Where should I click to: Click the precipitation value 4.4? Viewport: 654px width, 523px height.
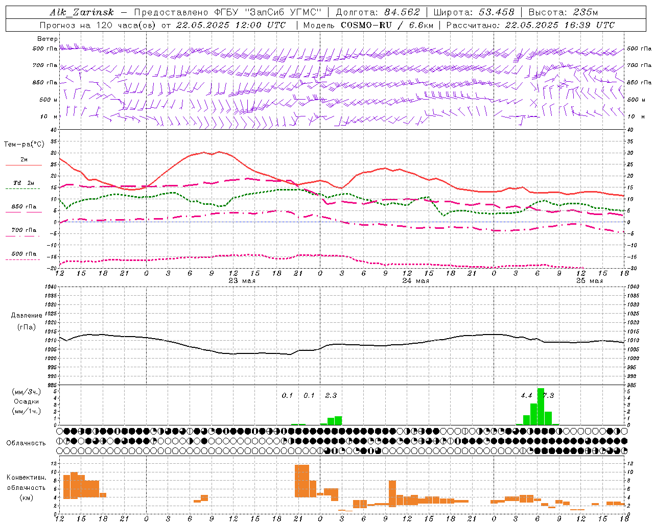526,395
